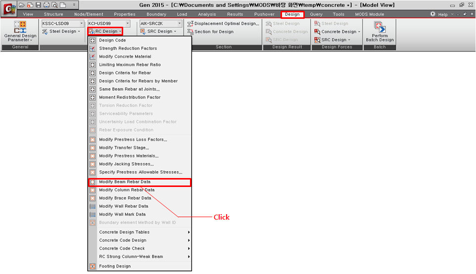Expand RC Strong Column-Weak Beam submenu

[140, 257]
